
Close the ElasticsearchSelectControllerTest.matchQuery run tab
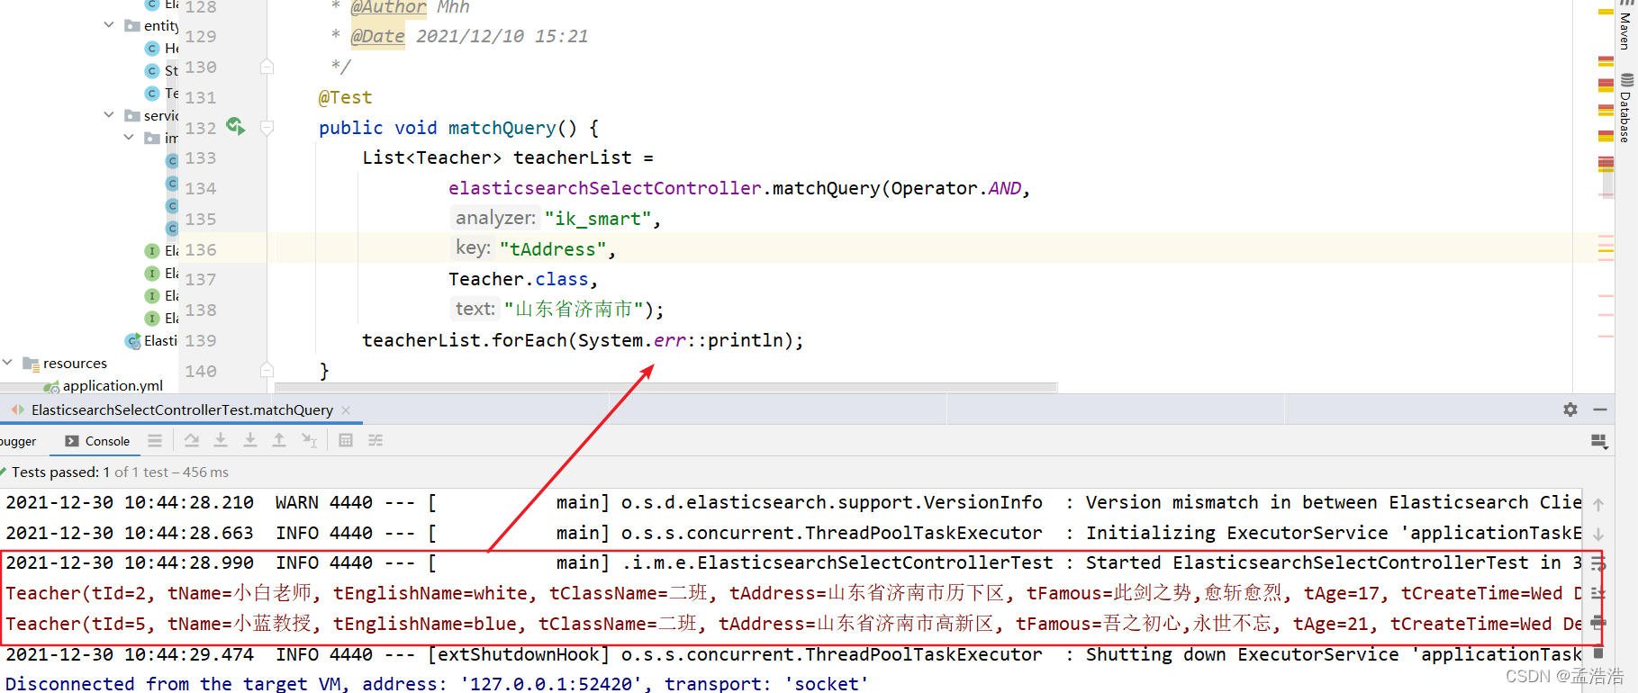(346, 409)
